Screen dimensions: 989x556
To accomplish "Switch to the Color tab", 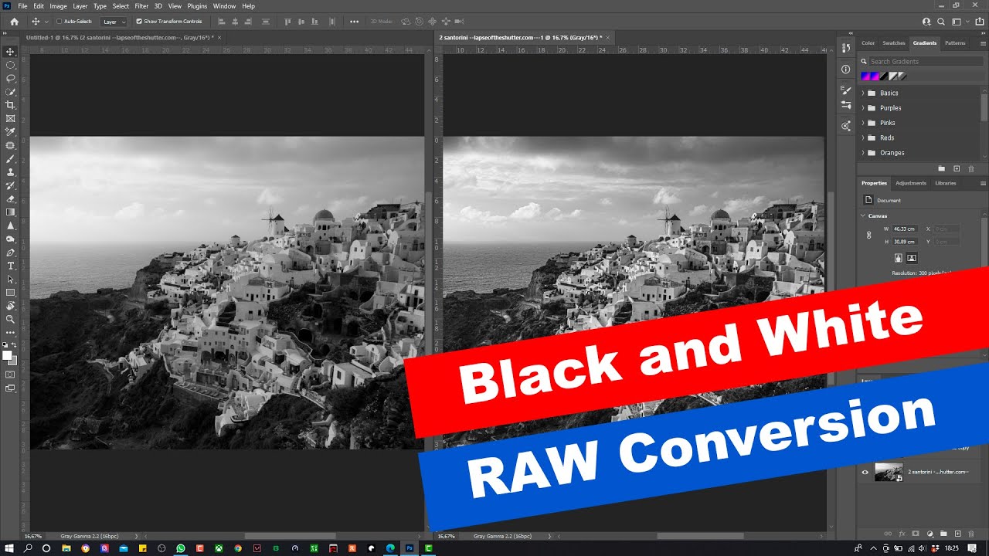I will (868, 43).
